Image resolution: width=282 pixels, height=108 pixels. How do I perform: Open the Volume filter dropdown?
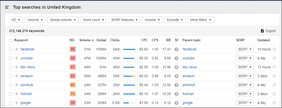point(35,20)
